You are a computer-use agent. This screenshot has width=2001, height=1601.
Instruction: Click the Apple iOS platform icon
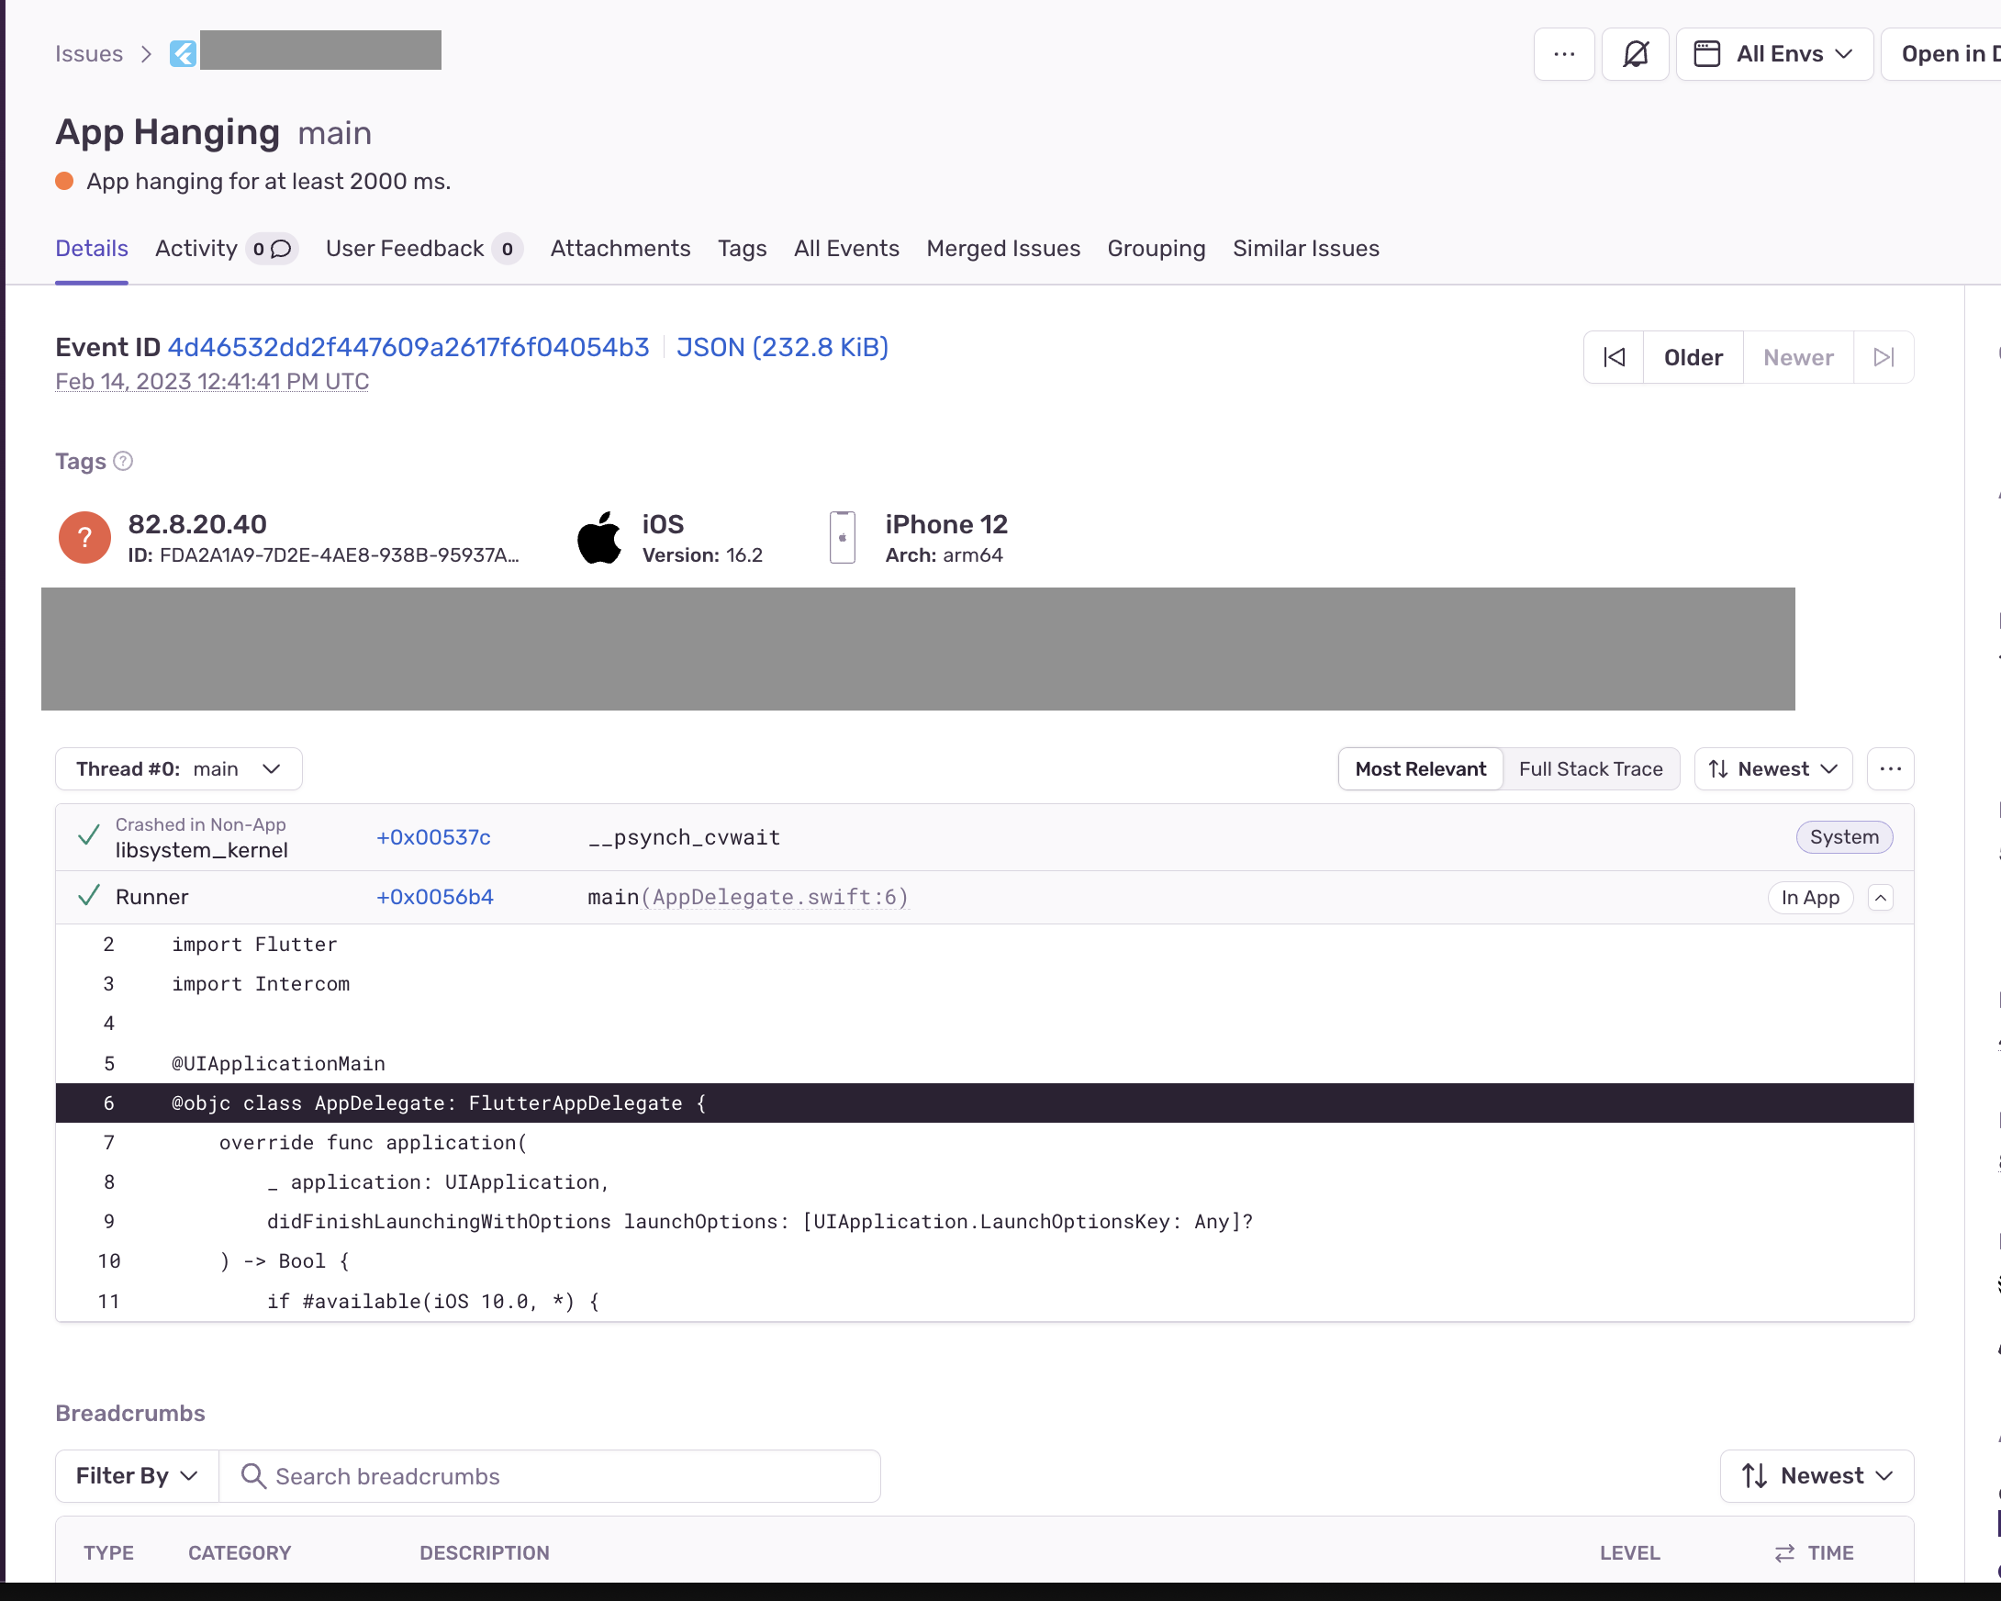click(x=598, y=536)
